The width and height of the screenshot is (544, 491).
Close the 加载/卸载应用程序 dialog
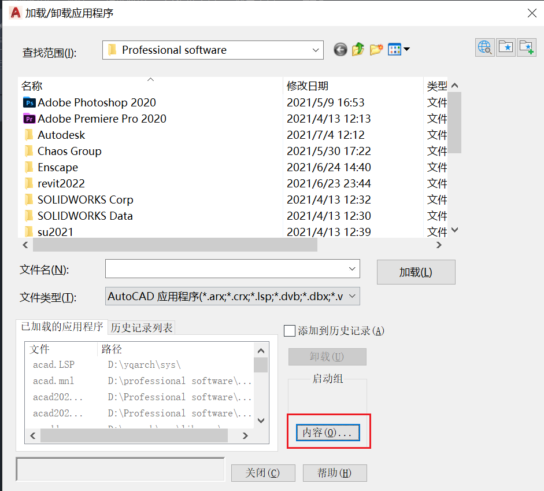coord(531,13)
